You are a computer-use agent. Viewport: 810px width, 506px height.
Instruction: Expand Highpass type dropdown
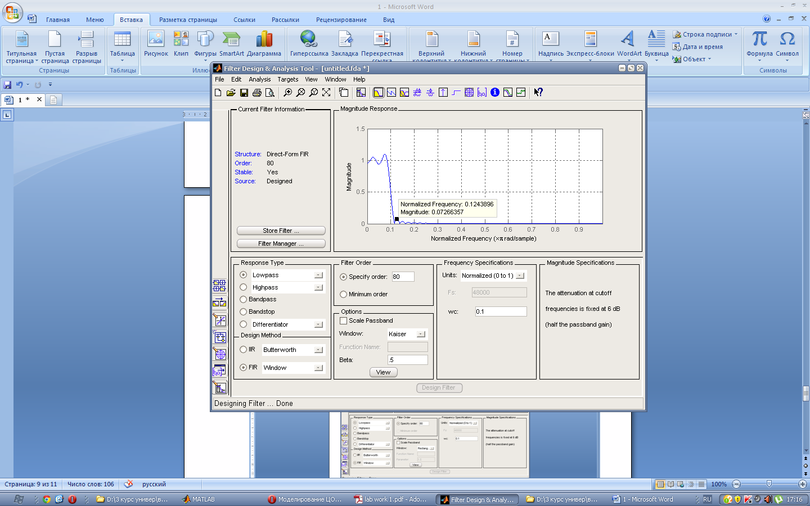[318, 287]
